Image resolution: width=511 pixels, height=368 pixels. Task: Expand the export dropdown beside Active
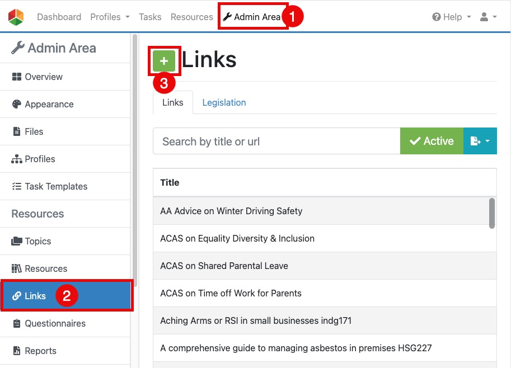pos(480,141)
